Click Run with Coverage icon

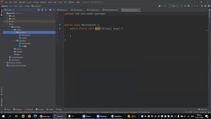pos(189,6)
